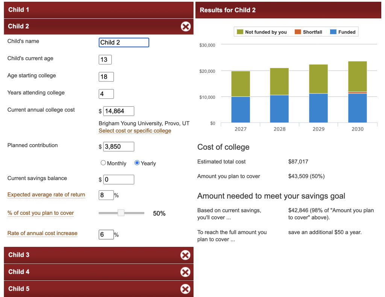This screenshot has width=385, height=297.
Task: Expand the Child 4 accordion panel
Action: pyautogui.click(x=90, y=272)
